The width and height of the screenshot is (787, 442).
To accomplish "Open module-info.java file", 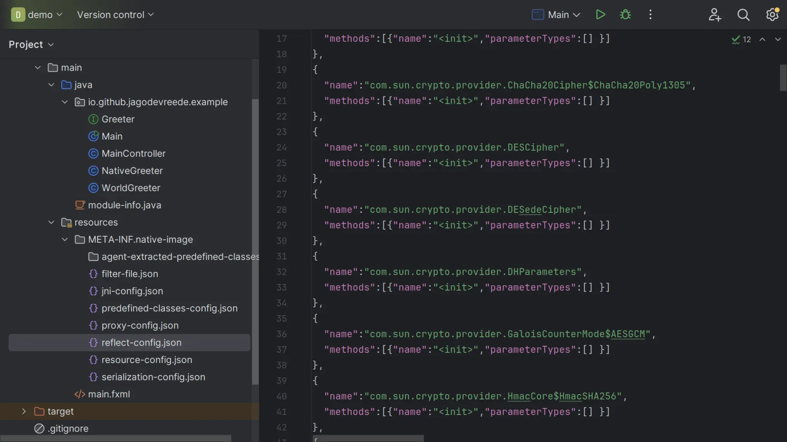I will [124, 205].
